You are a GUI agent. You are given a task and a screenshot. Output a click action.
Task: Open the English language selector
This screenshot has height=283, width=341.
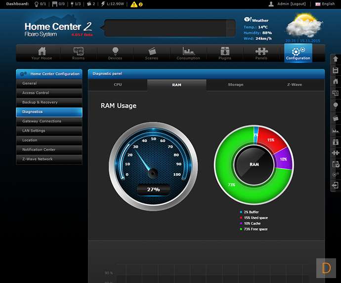pos(325,4)
